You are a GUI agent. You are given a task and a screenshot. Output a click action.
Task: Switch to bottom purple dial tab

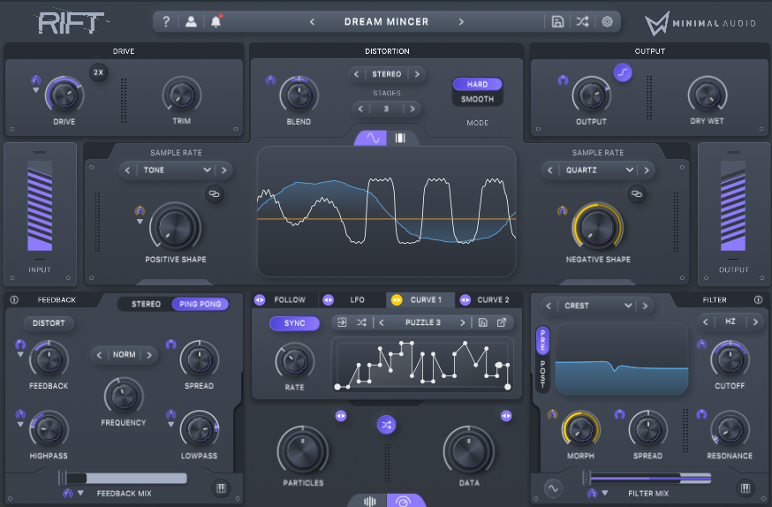pyautogui.click(x=404, y=501)
